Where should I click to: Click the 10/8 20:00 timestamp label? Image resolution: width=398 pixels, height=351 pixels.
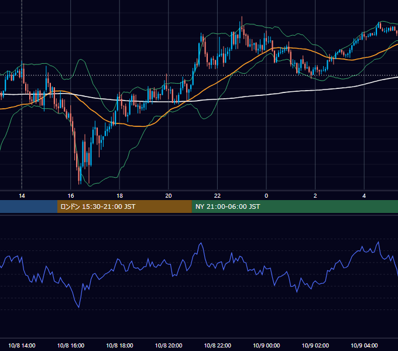[x=169, y=345]
